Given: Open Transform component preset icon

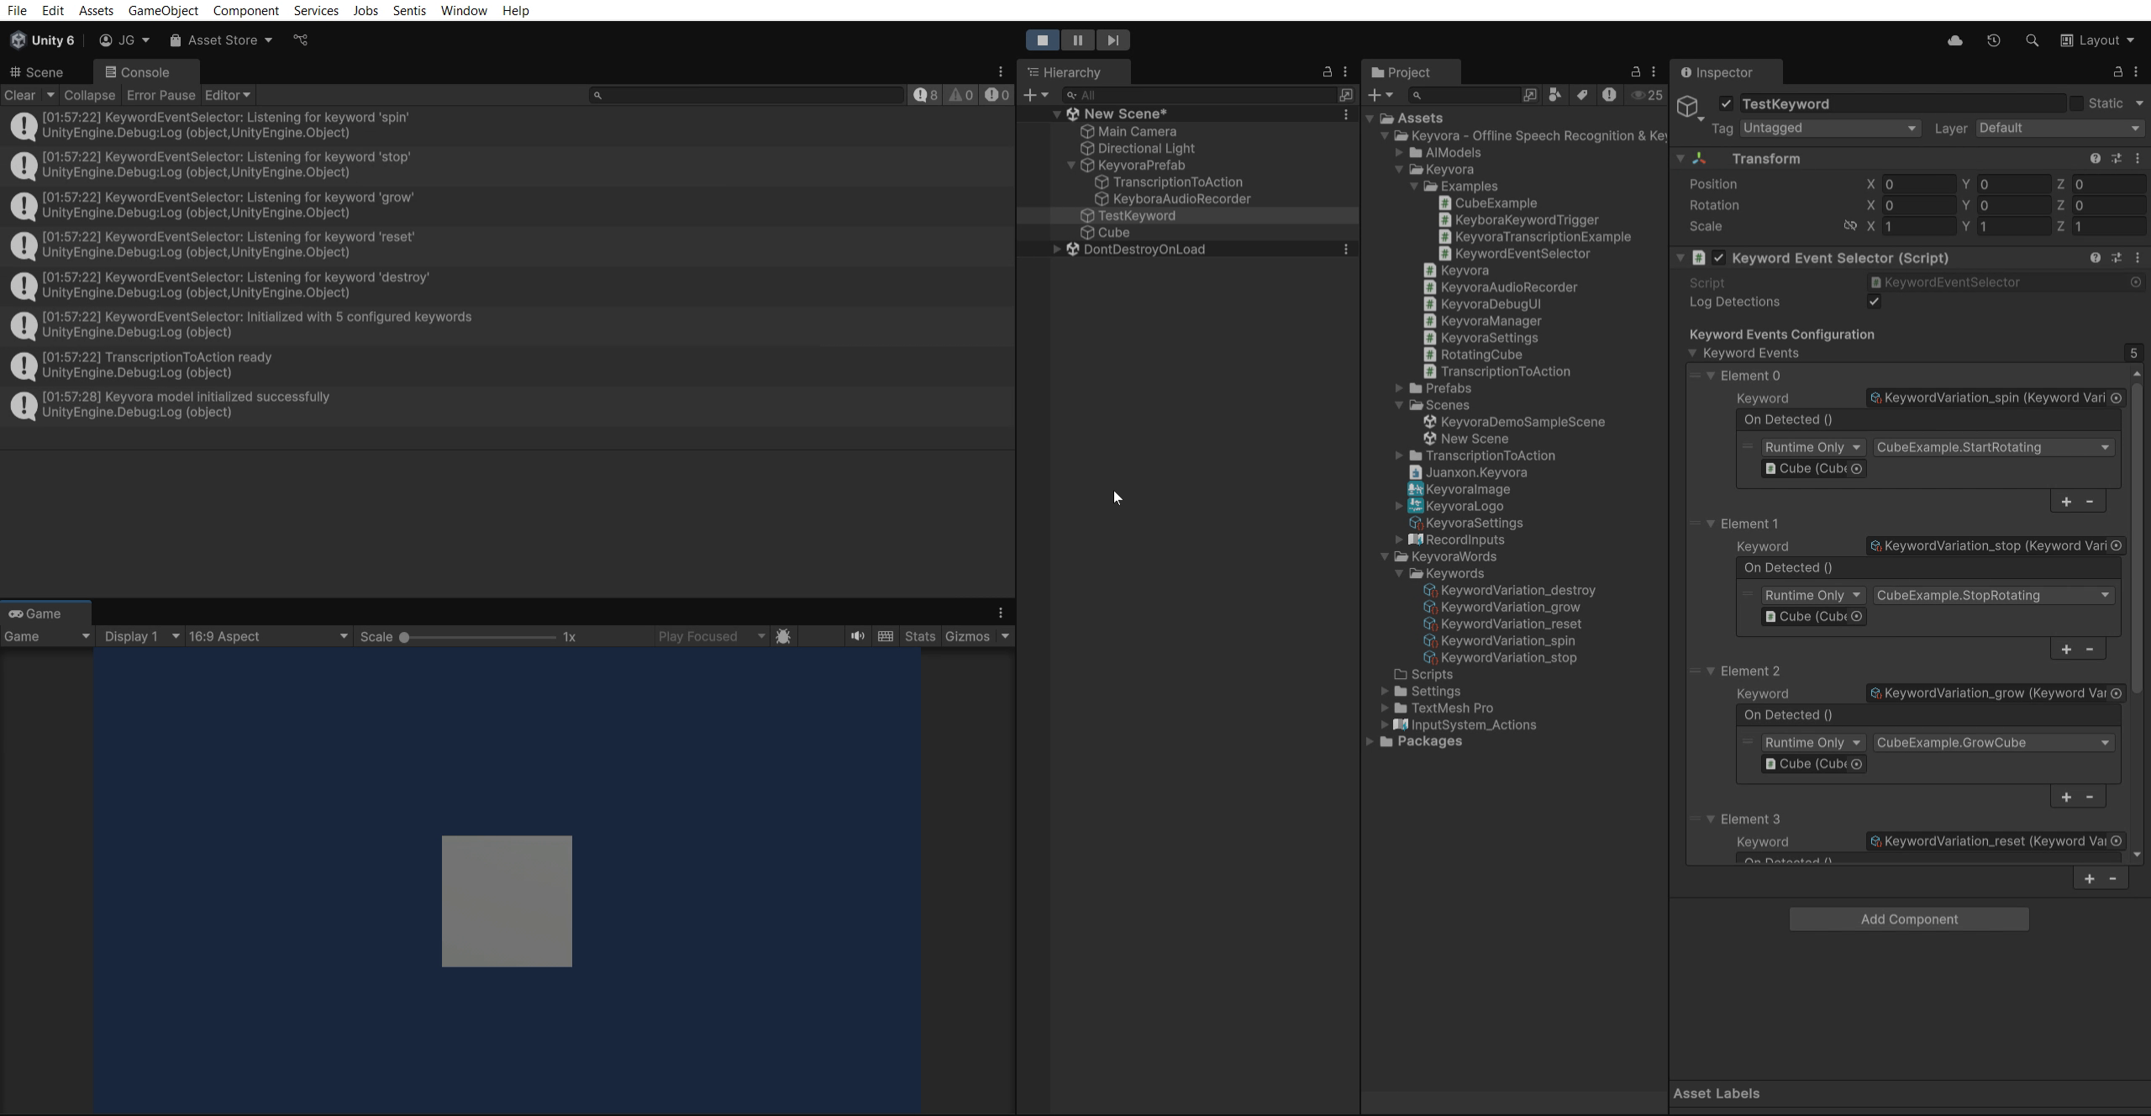Looking at the screenshot, I should point(2117,159).
